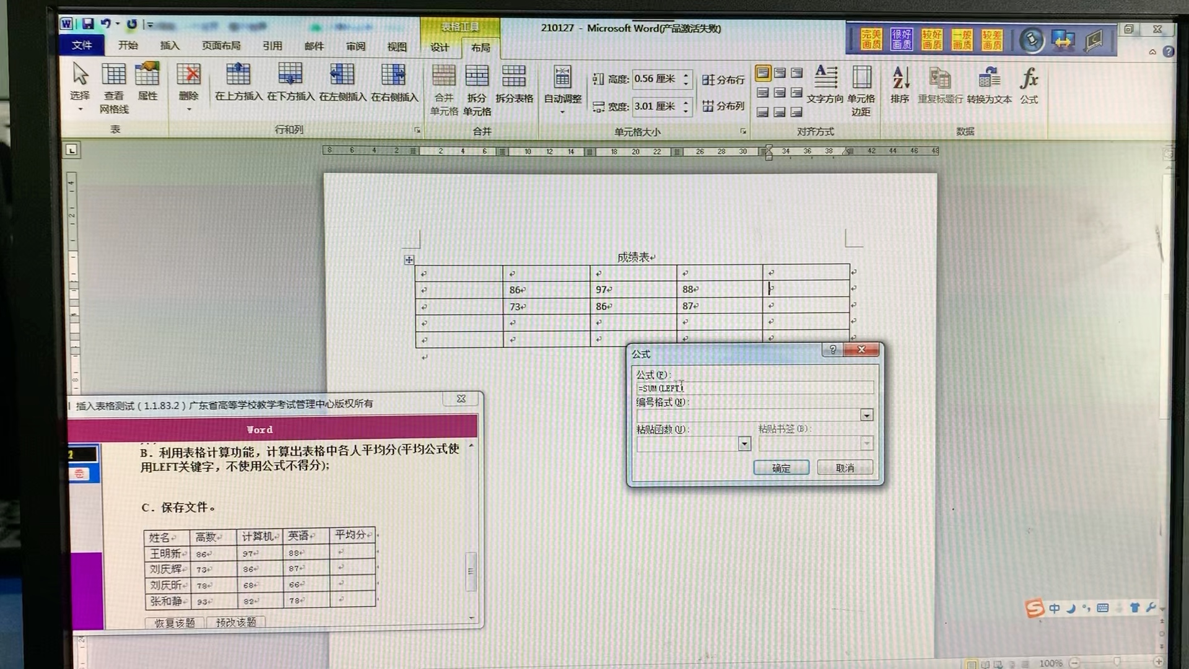Click OK (确定) in Formula dialog

coord(781,468)
